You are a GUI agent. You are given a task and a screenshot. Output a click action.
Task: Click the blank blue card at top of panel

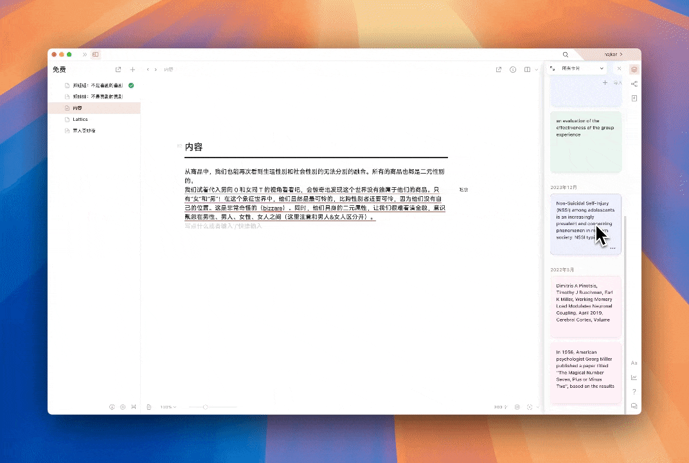[586, 91]
